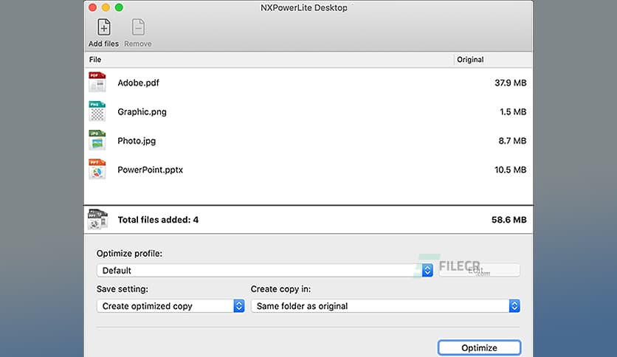Maximize the window with the green button
Image resolution: width=617 pixels, height=357 pixels.
tap(119, 7)
